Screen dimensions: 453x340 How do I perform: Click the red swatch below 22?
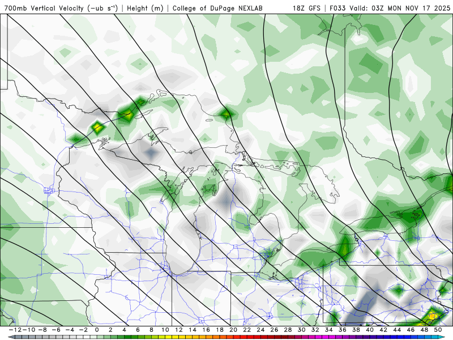tap(250, 337)
